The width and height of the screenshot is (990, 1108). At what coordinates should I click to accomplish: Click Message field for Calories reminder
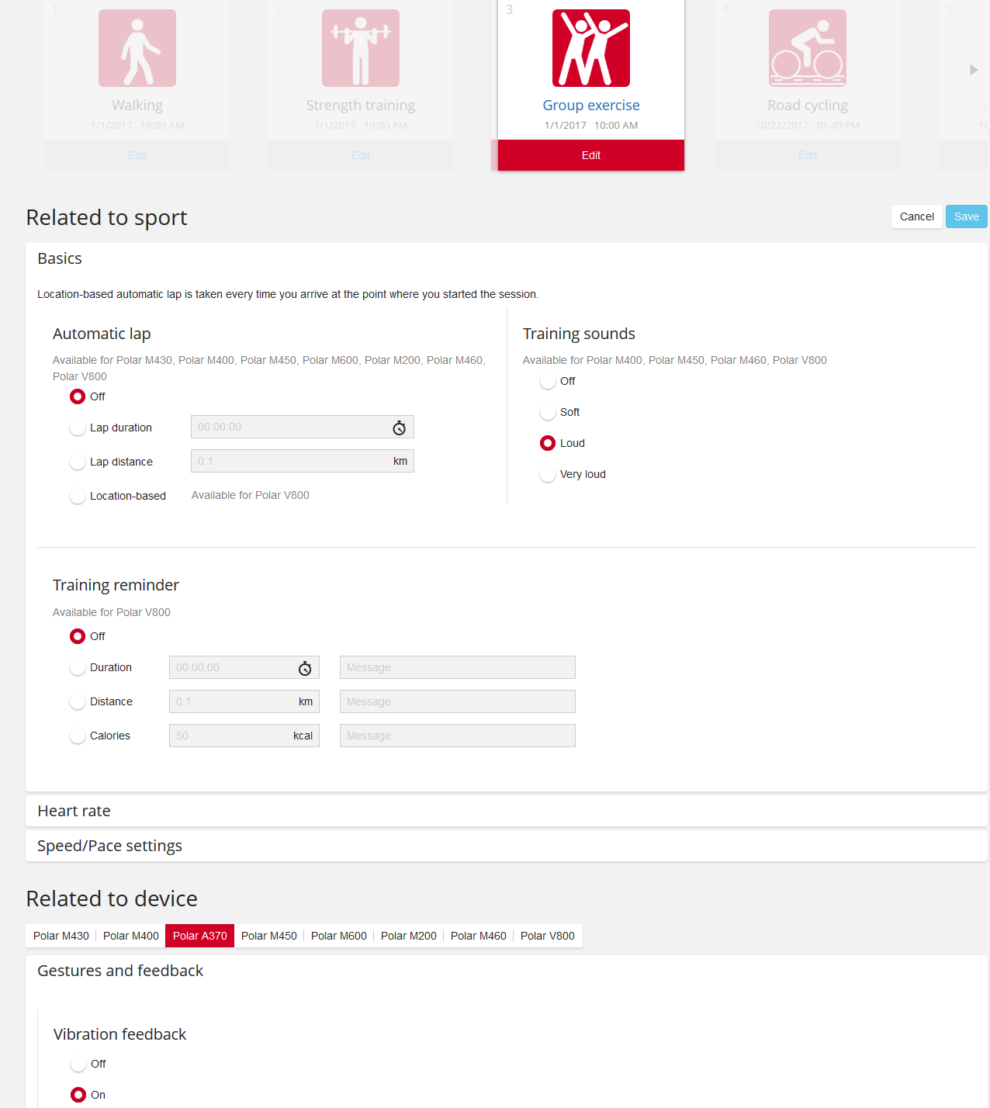458,736
